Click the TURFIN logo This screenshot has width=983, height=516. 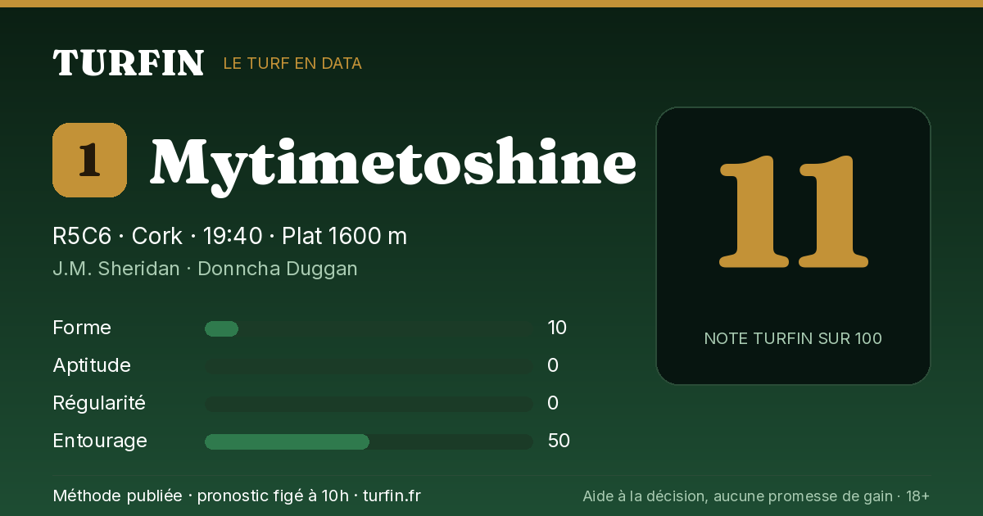(128, 63)
